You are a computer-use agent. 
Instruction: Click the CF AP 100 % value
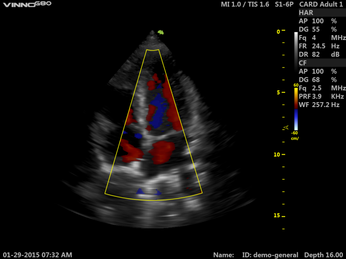(x=318, y=71)
